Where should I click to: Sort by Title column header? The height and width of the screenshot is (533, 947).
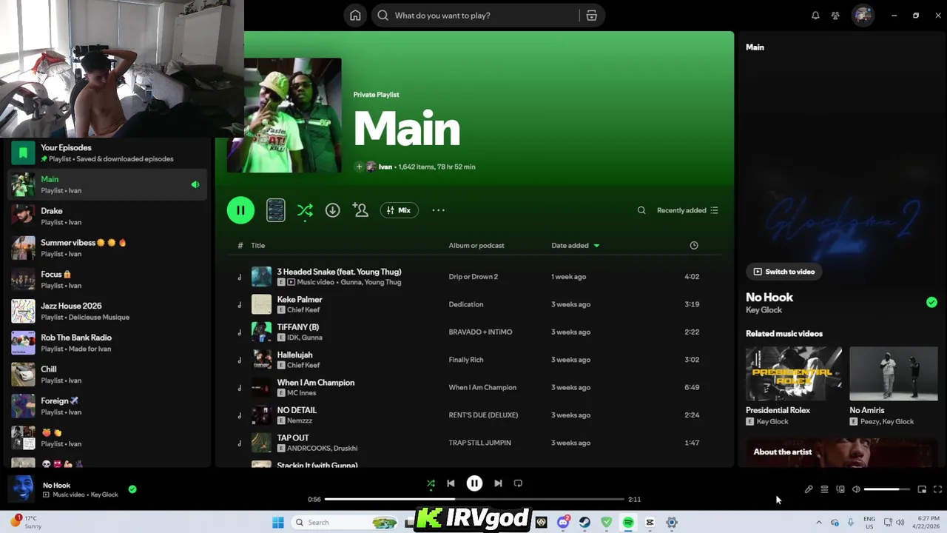257,246
